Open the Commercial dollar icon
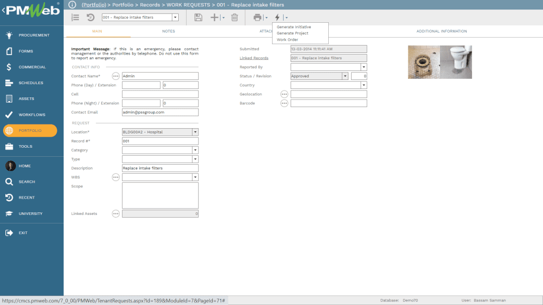The image size is (543, 305). (9, 67)
